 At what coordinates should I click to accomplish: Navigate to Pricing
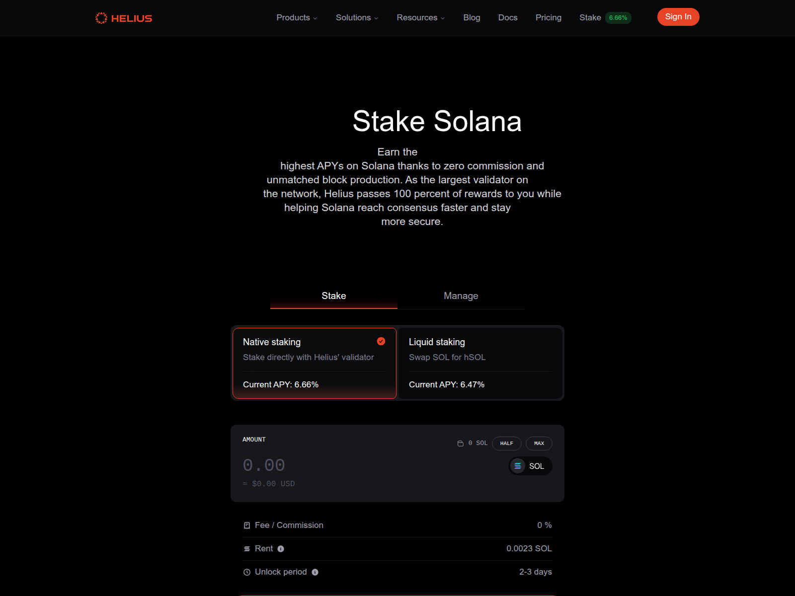tap(549, 17)
